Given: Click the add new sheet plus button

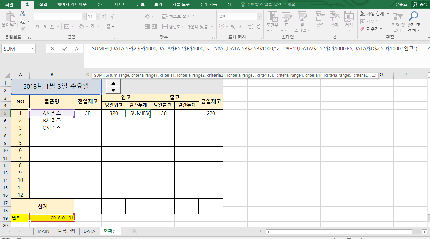Looking at the screenshot, I should point(135,232).
